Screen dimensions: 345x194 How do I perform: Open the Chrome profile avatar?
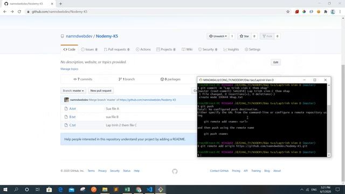click(333, 12)
